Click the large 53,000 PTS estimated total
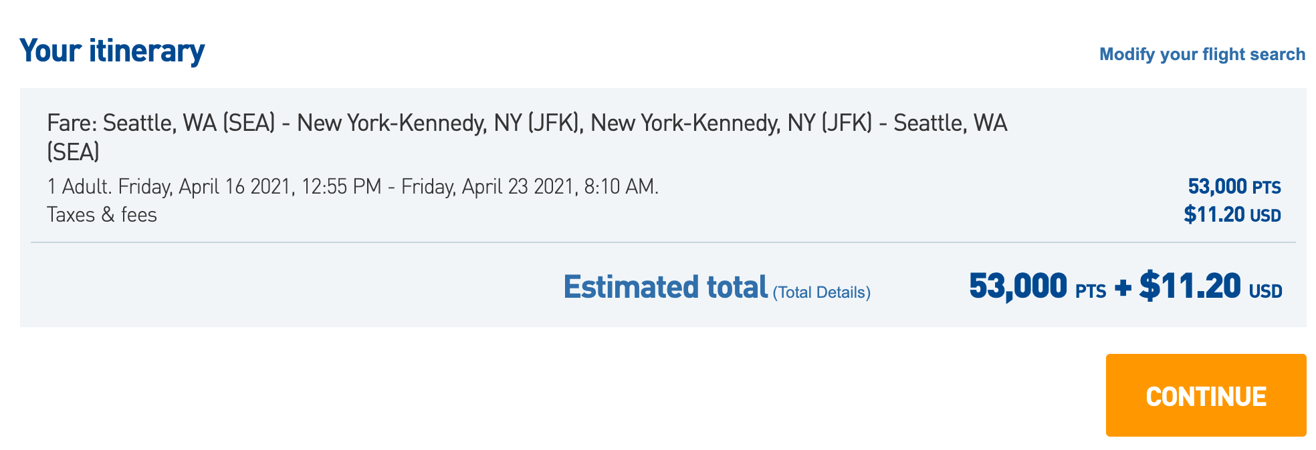 [1037, 286]
